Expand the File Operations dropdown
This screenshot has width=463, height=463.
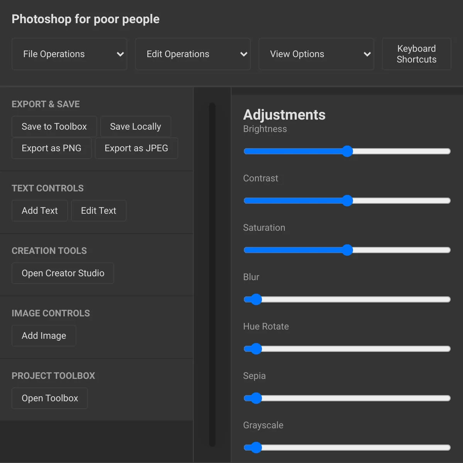point(69,54)
